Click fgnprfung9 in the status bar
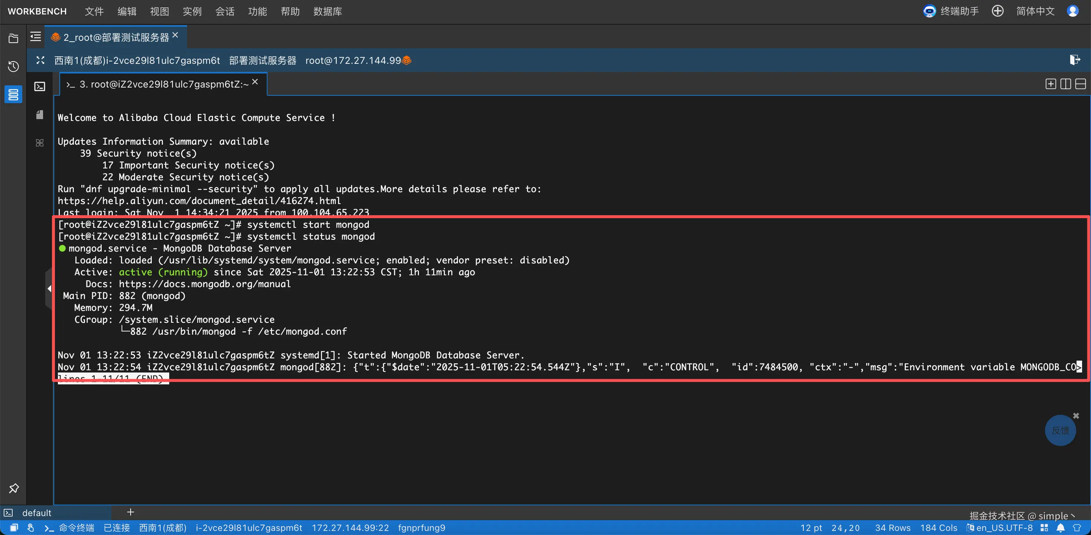Image resolution: width=1091 pixels, height=535 pixels. pyautogui.click(x=422, y=528)
